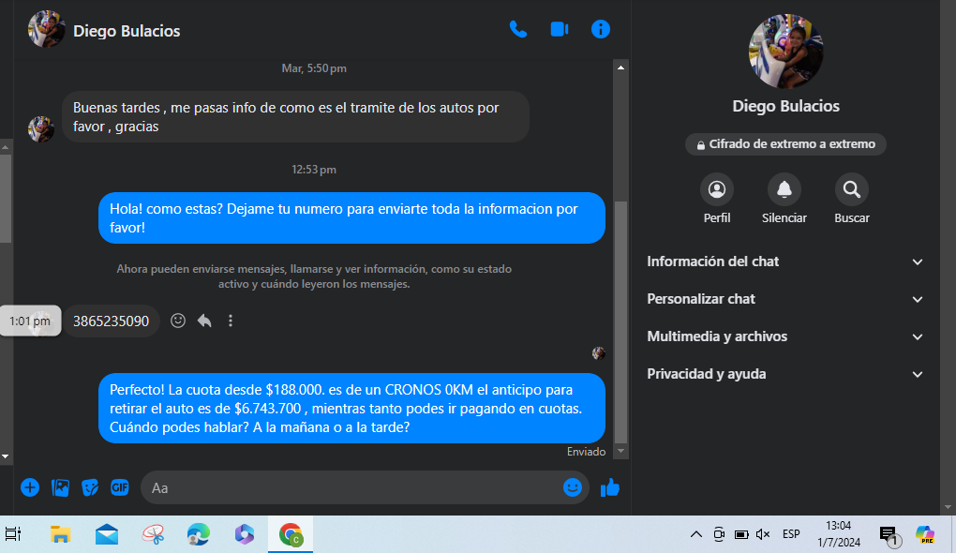Open Microsoft Edge from the taskbar
The width and height of the screenshot is (956, 553).
(x=199, y=534)
